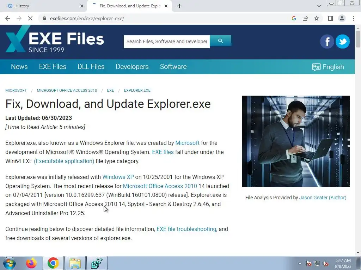This screenshot has height=270, width=361.
Task: Open a new tab with plus button
Action: click(179, 6)
